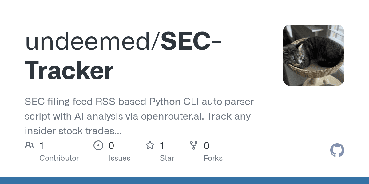This screenshot has height=184, width=369.
Task: Click the blue language bar
Action: [184, 180]
